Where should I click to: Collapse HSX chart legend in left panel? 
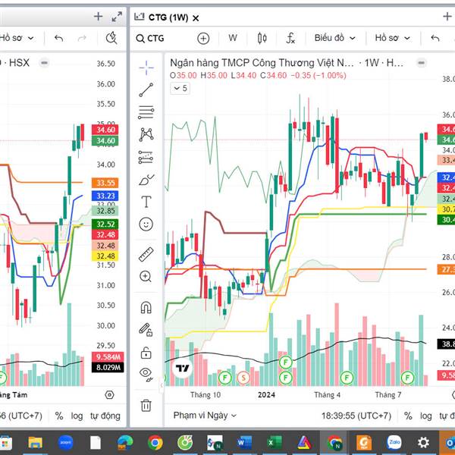pyautogui.click(x=44, y=63)
